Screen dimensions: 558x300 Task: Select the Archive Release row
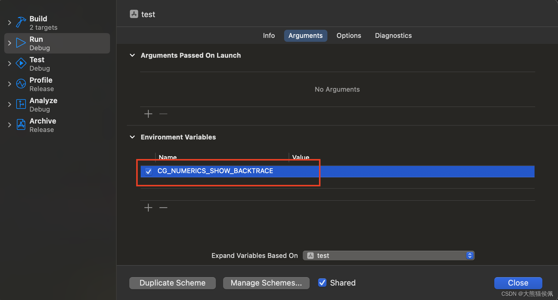pos(57,125)
